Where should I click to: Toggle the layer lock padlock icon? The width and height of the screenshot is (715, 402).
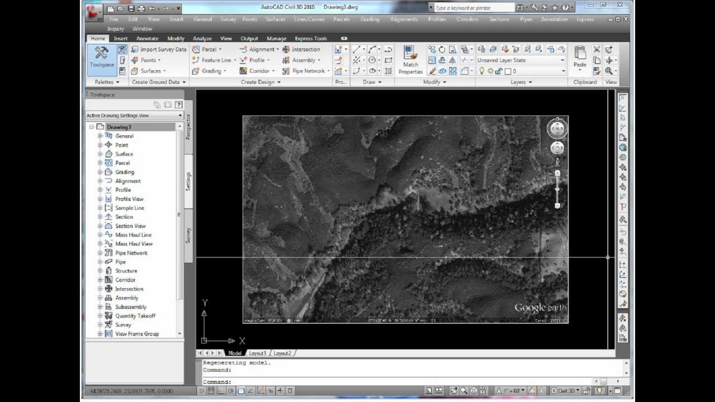pos(499,71)
